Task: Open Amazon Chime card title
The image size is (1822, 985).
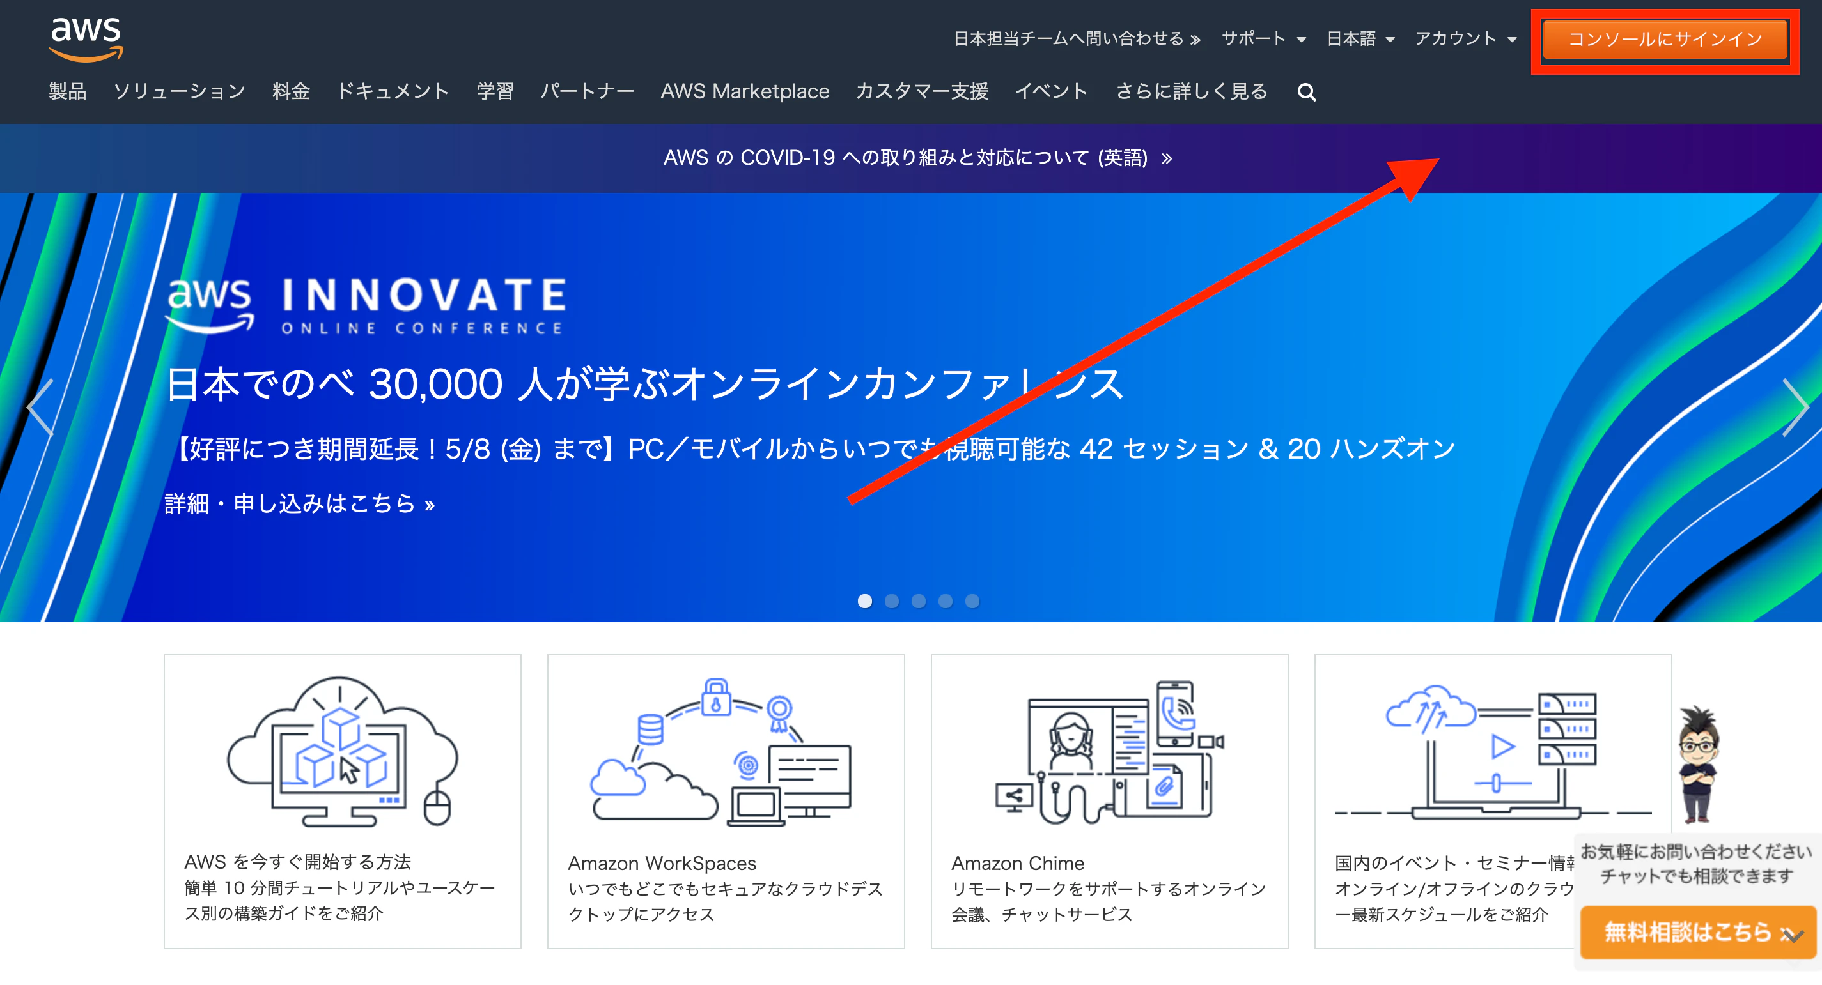Action: click(x=1018, y=863)
